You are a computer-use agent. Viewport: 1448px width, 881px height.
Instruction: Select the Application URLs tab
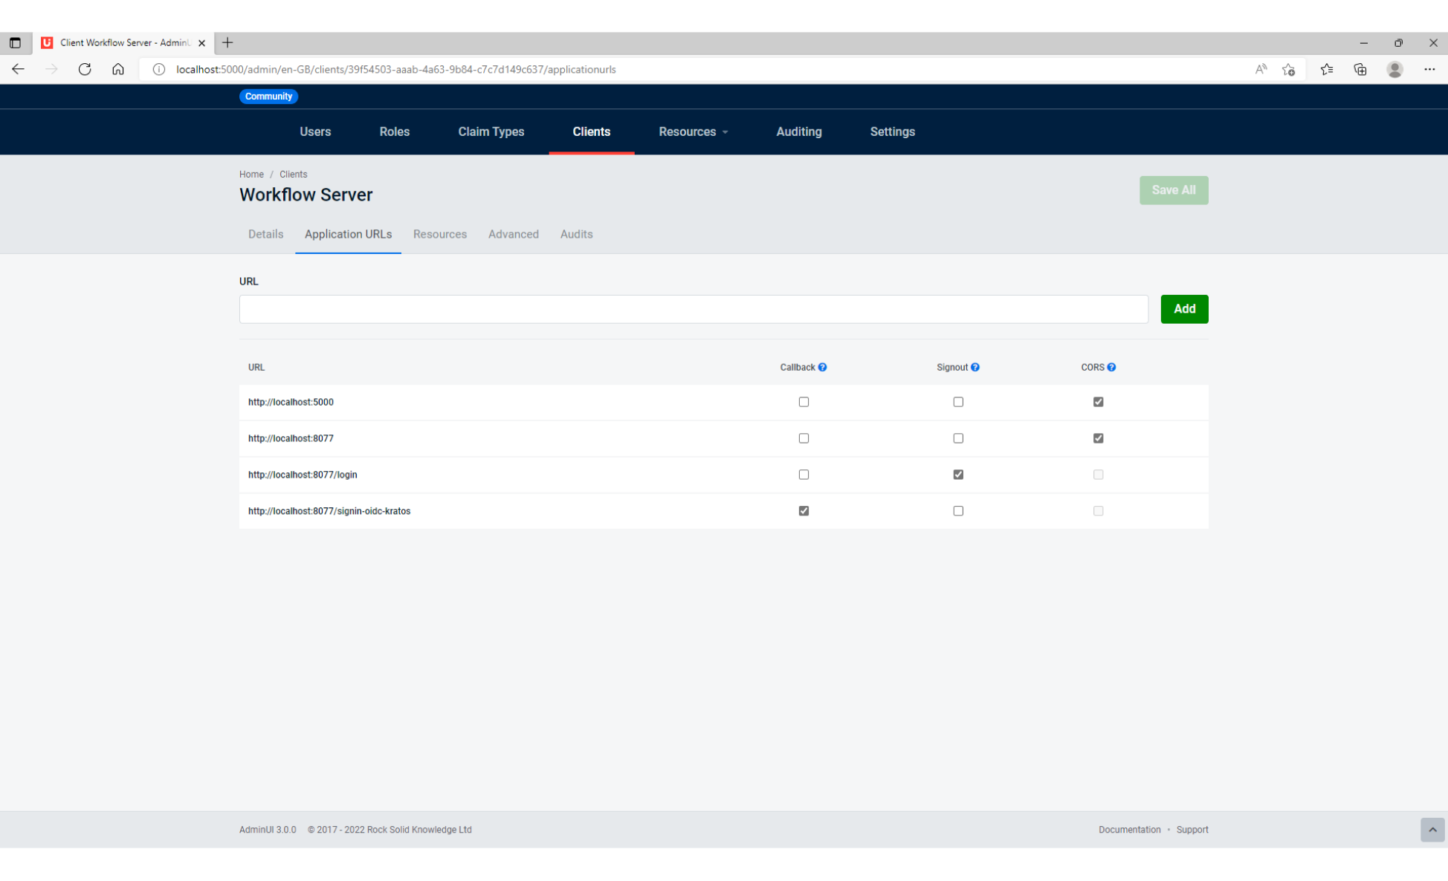click(x=348, y=234)
